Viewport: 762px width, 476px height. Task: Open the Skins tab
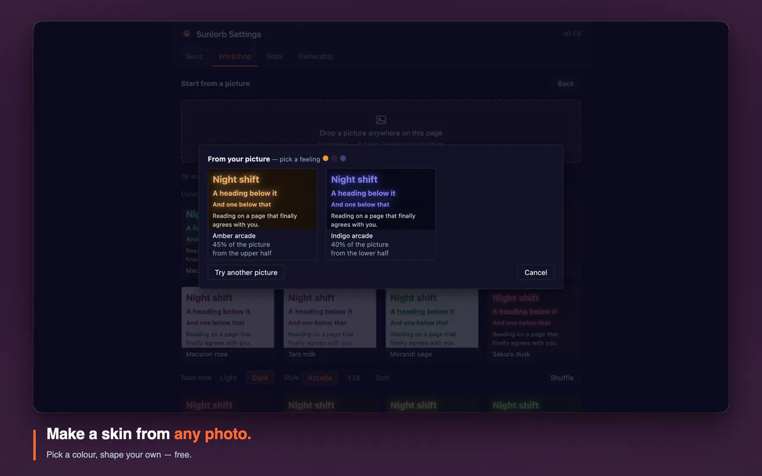[194, 57]
